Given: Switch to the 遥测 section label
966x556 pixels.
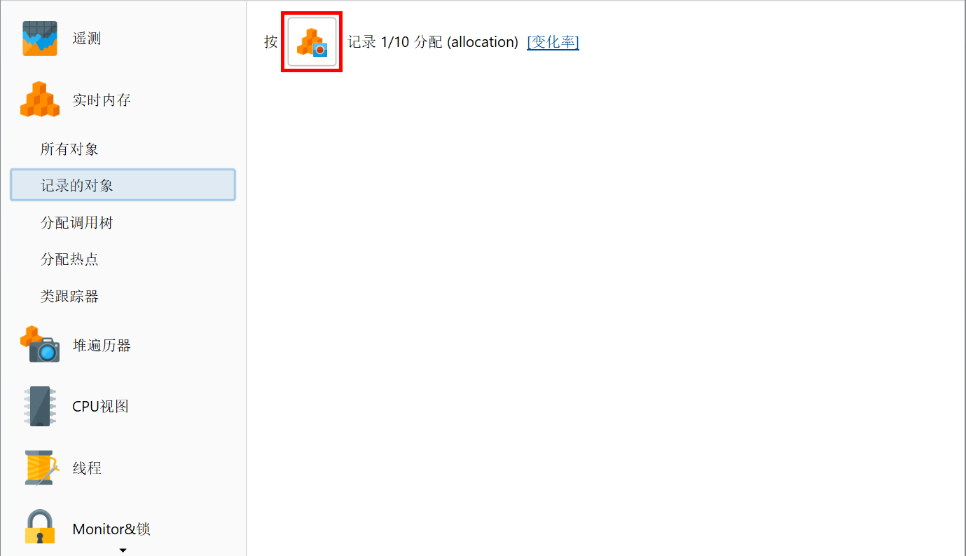Looking at the screenshot, I should [87, 39].
